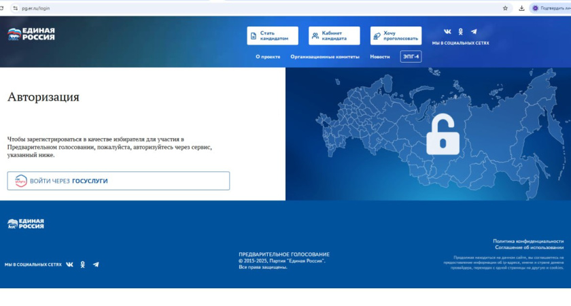Open the Политика конфиденциальности link
This screenshot has height=306, width=571.
528,241
